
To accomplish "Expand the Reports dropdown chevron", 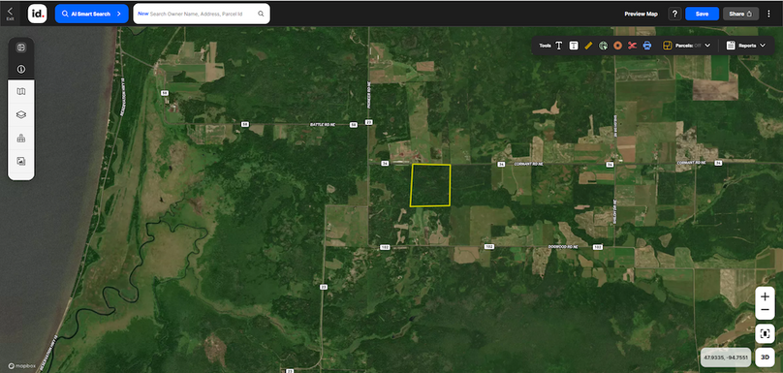I will pos(763,46).
